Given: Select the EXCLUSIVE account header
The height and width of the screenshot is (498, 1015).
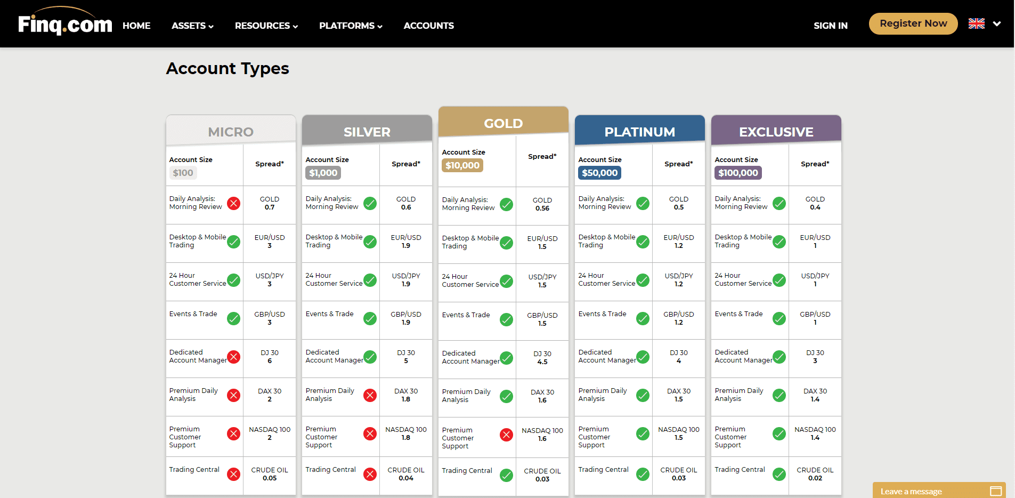Looking at the screenshot, I should coord(776,131).
